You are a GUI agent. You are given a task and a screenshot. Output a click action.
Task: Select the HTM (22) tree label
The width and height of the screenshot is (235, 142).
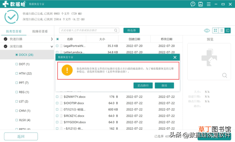click(25, 73)
